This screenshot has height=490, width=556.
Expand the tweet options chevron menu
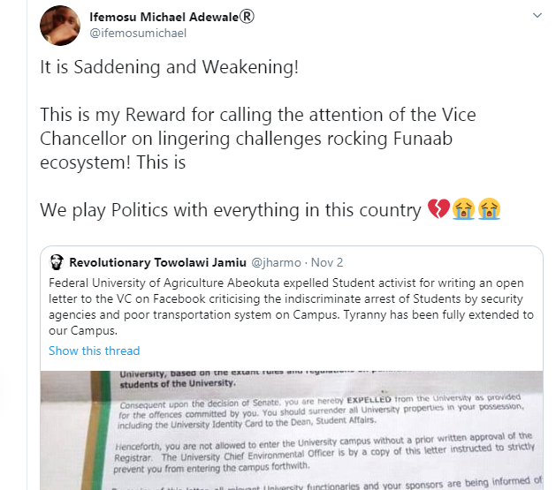coord(537,15)
